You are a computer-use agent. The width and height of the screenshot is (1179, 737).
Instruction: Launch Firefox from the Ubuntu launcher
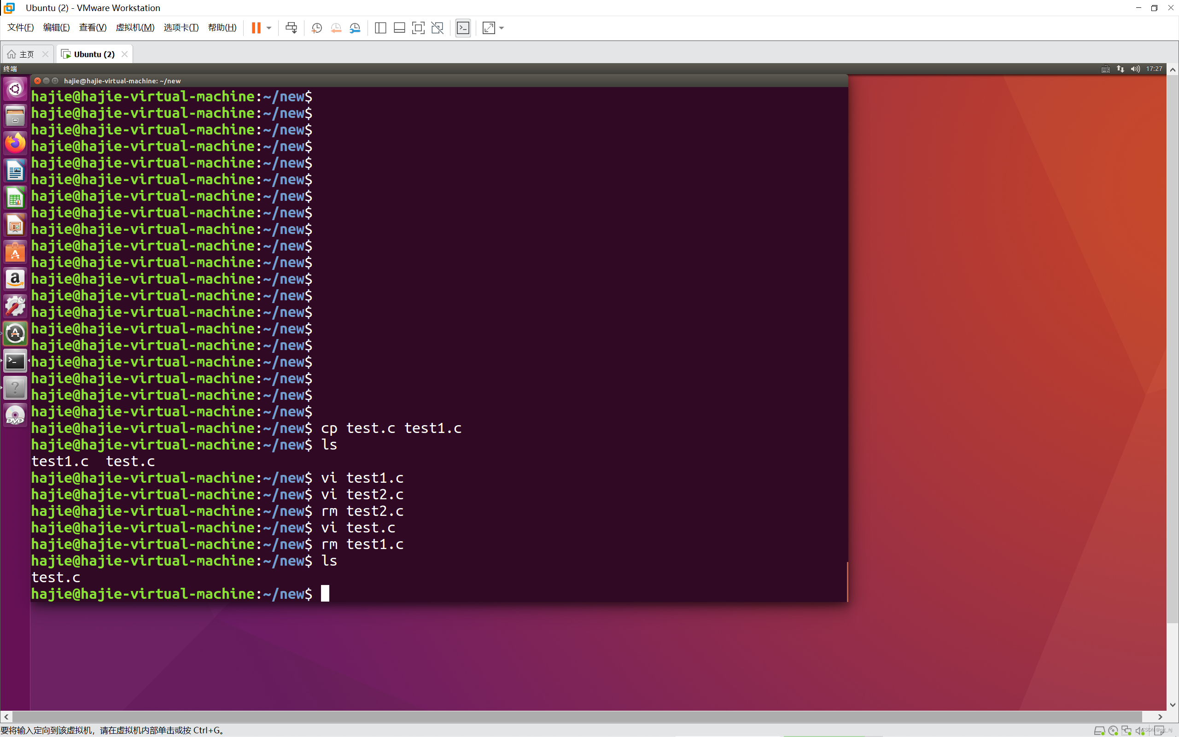(x=15, y=143)
